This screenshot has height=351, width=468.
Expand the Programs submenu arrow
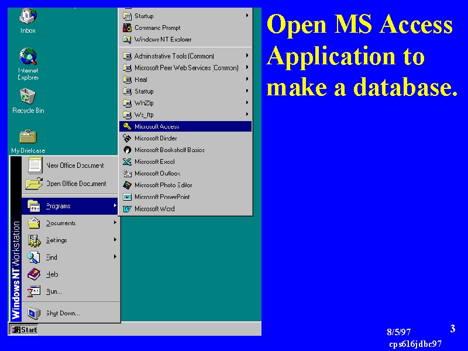tap(115, 205)
